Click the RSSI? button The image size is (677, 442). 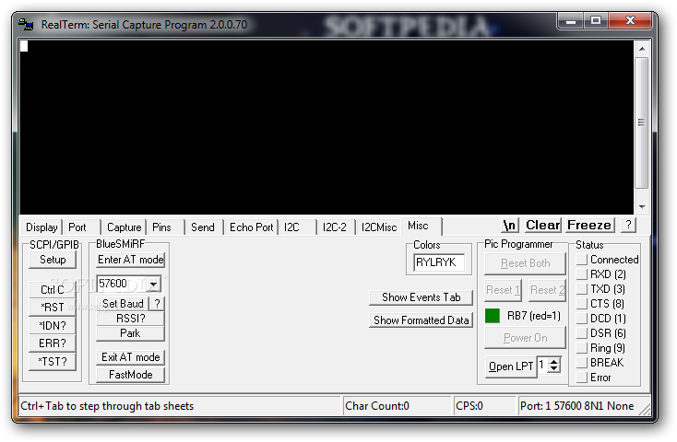130,319
